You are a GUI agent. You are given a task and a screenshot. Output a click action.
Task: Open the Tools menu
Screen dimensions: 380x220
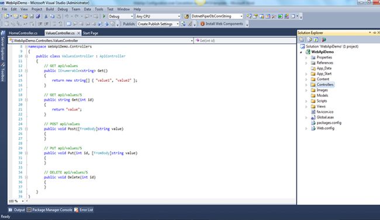(99, 9)
